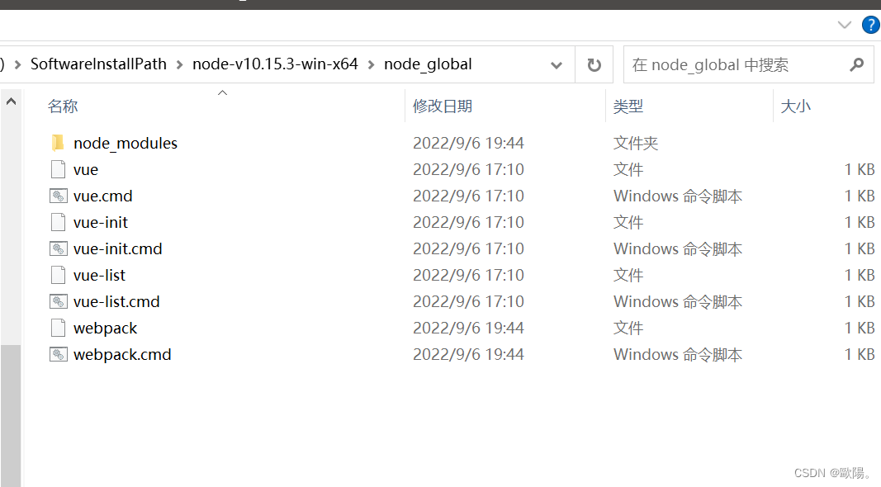
Task: Expand the chevron after node-v10.15.3-win-x64
Action: coord(371,65)
